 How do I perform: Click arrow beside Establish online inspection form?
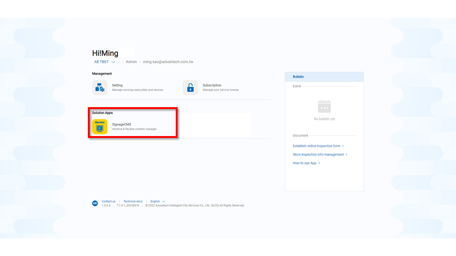click(x=343, y=146)
